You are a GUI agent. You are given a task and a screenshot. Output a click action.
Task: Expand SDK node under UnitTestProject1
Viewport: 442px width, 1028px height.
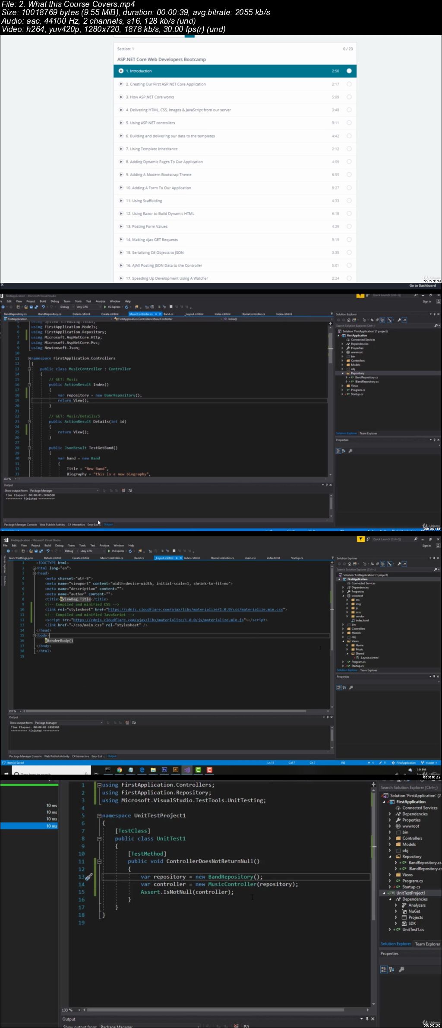396,924
